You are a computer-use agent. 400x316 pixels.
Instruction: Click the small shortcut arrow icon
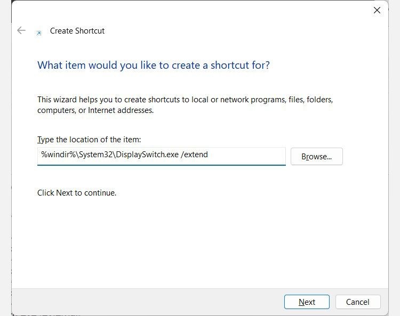[x=38, y=33]
